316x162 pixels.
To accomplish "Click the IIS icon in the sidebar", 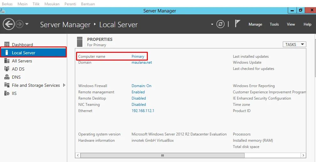I will [x=7, y=93].
